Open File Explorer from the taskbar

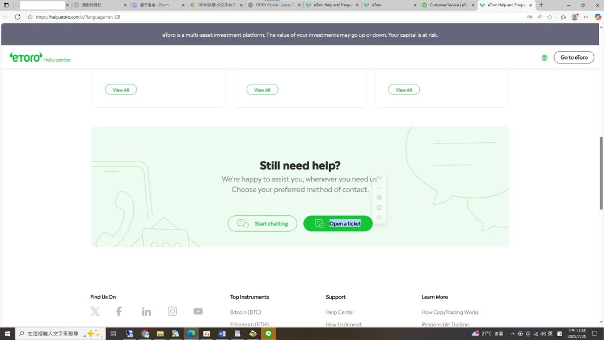(x=160, y=333)
